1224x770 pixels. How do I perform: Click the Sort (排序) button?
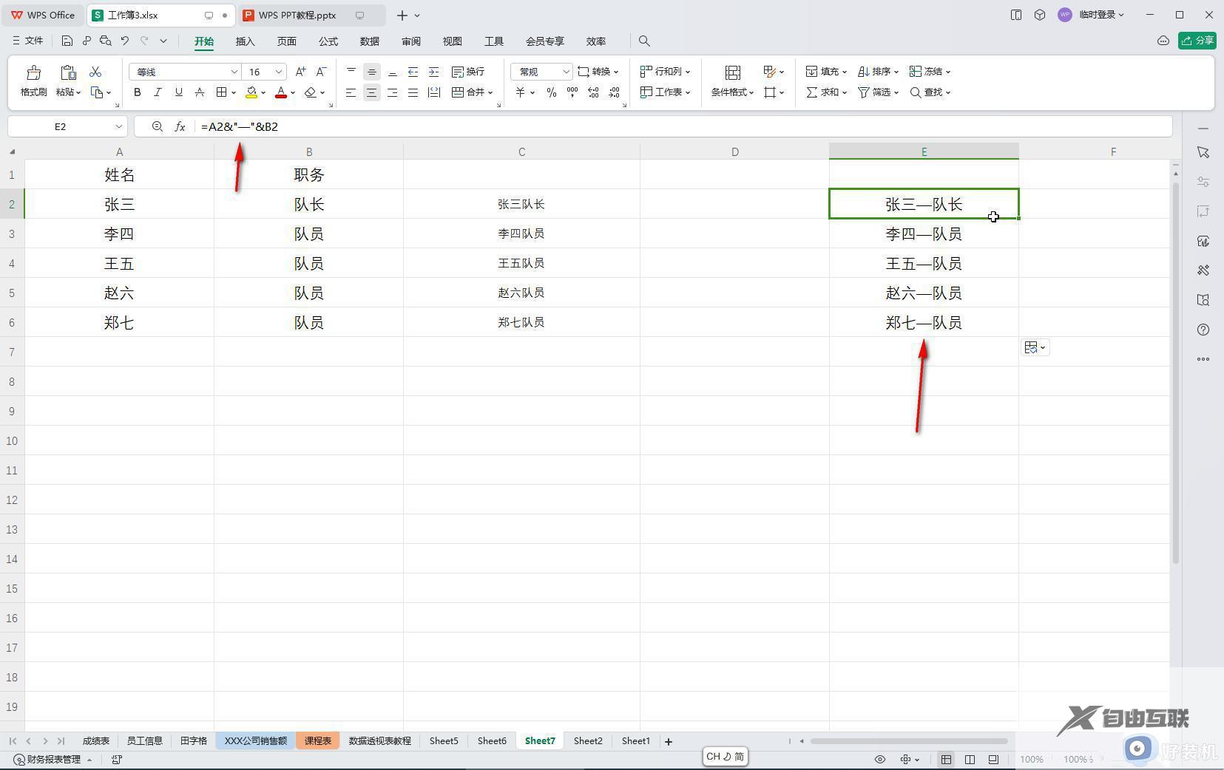(878, 72)
